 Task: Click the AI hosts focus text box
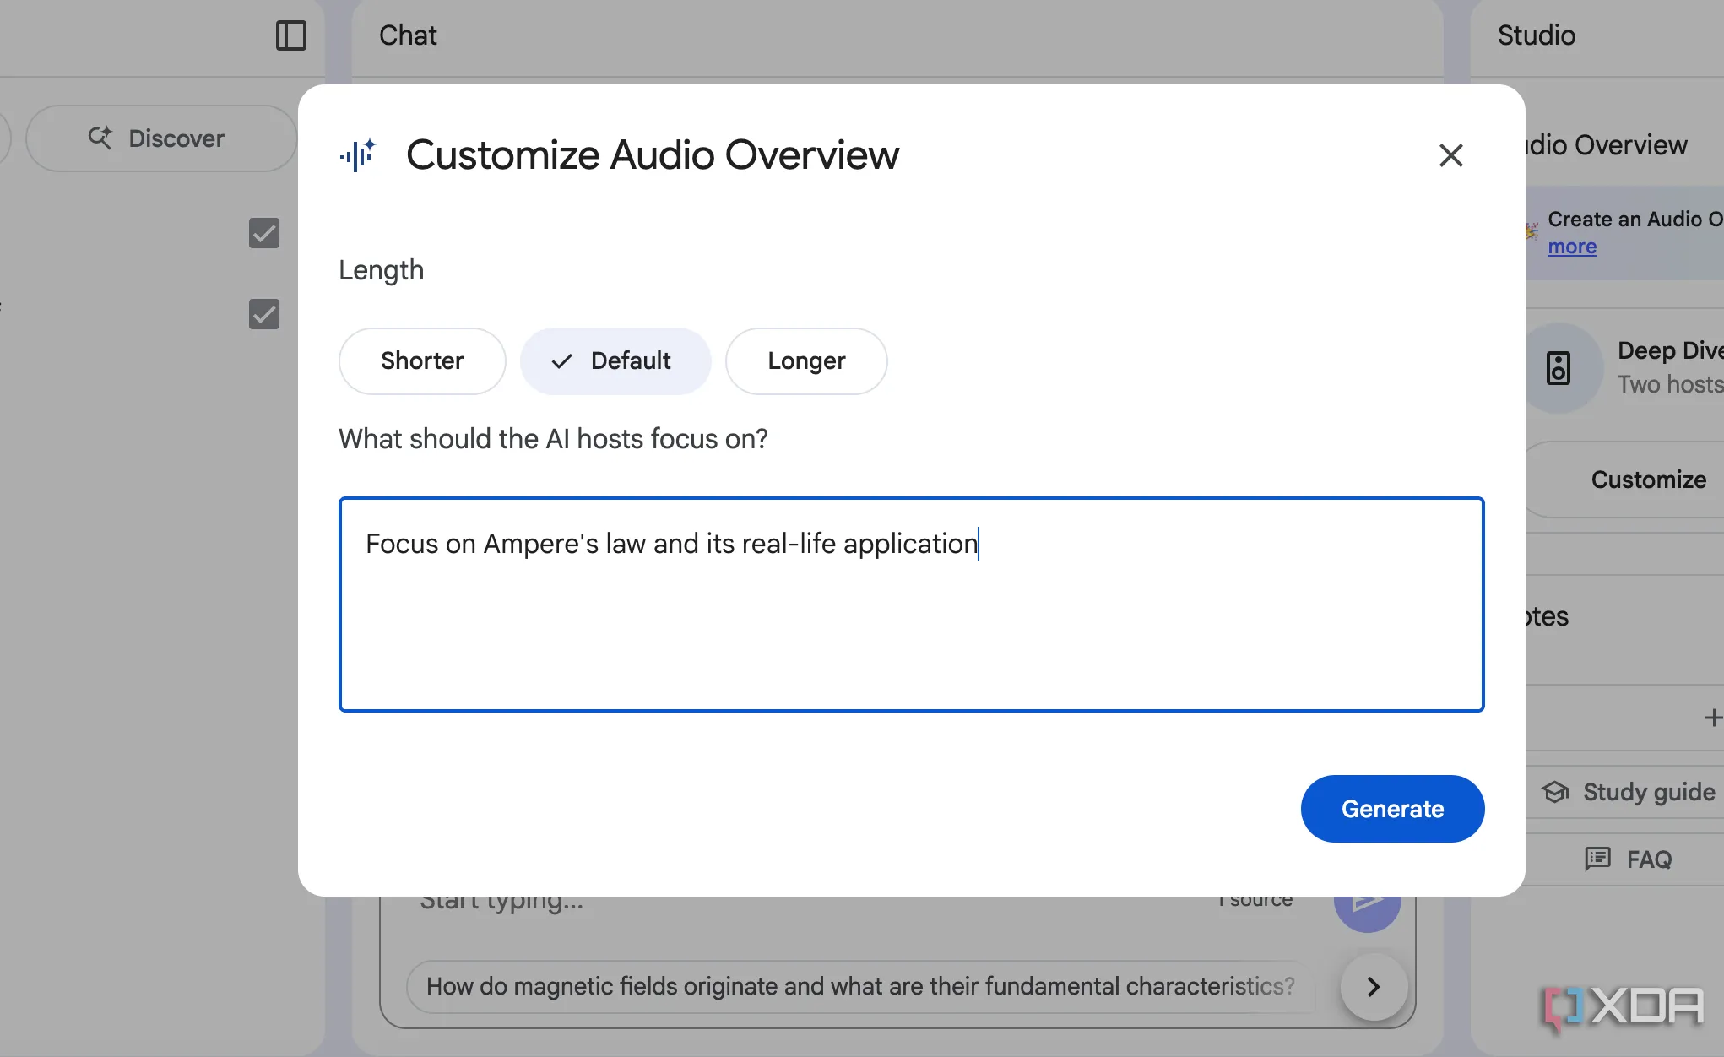912,604
